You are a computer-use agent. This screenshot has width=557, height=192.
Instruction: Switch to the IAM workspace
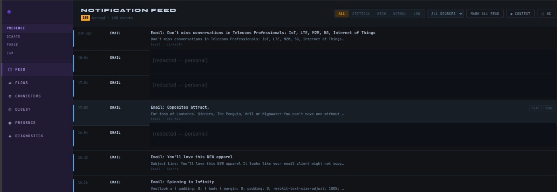[x=11, y=53]
